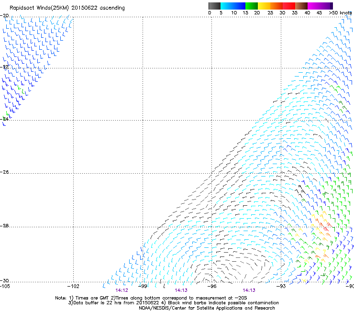Click the note 'Data buffer is 22 hrs'
The height and width of the screenshot is (311, 354).
[x=98, y=303]
